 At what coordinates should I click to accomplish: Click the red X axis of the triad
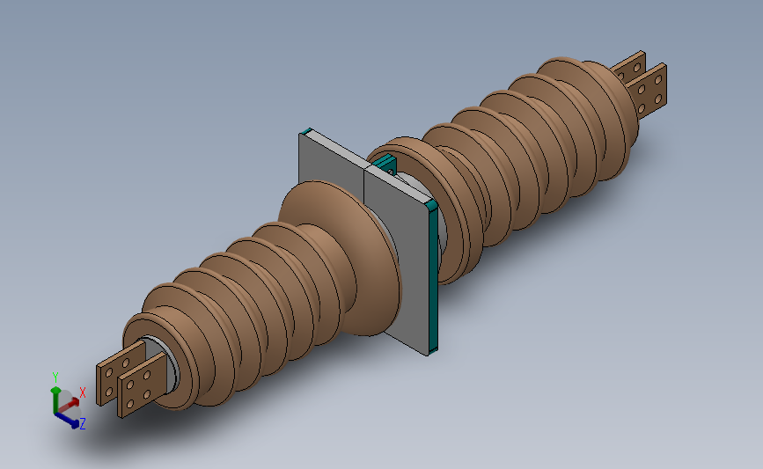pyautogui.click(x=70, y=403)
